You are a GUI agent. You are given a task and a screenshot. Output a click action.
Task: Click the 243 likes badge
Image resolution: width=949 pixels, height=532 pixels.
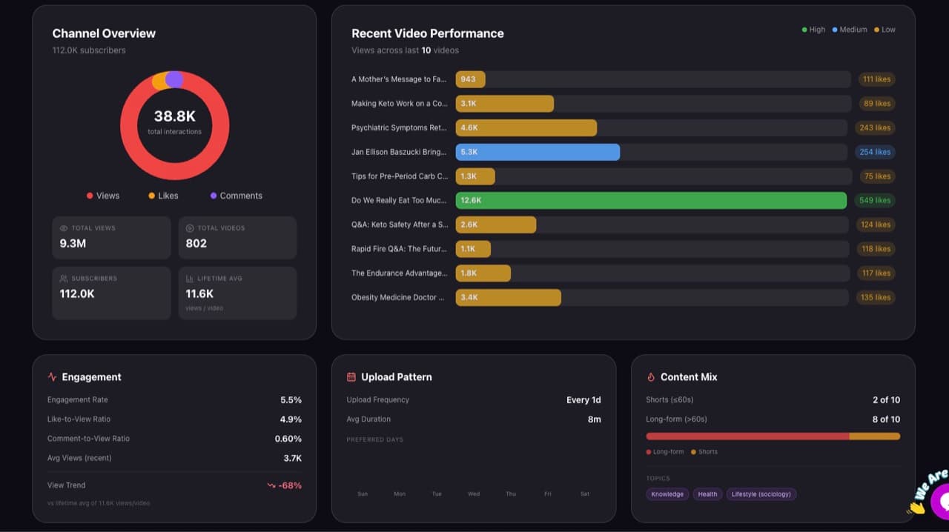(x=875, y=127)
